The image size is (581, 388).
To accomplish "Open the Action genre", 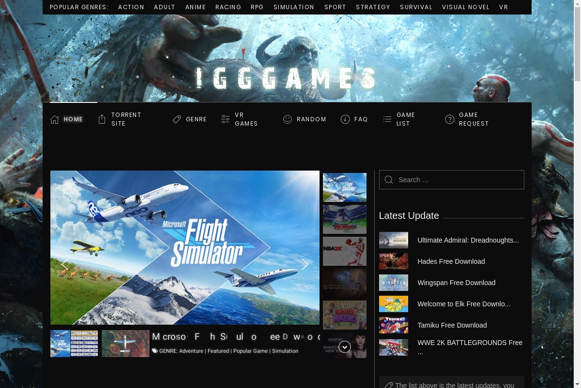I will click(x=131, y=7).
